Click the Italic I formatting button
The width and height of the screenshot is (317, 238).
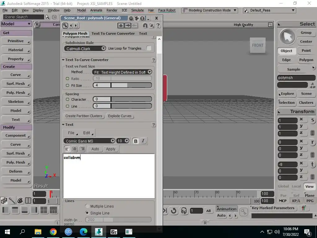click(x=143, y=141)
